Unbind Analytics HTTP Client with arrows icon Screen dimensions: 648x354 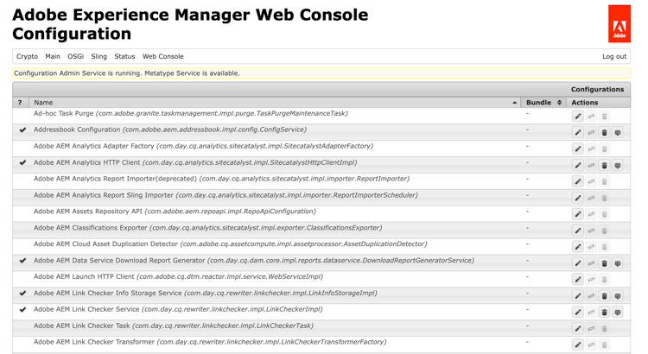(591, 165)
